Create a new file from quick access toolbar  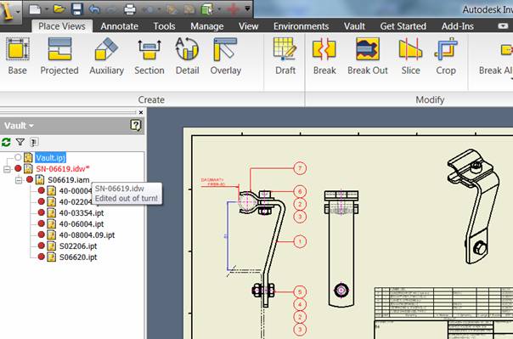[x=35, y=9]
